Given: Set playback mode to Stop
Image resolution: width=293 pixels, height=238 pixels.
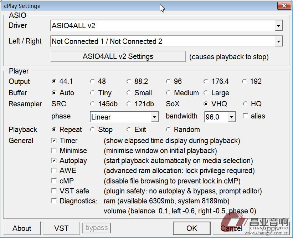Looking at the screenshot, I should tap(92, 130).
